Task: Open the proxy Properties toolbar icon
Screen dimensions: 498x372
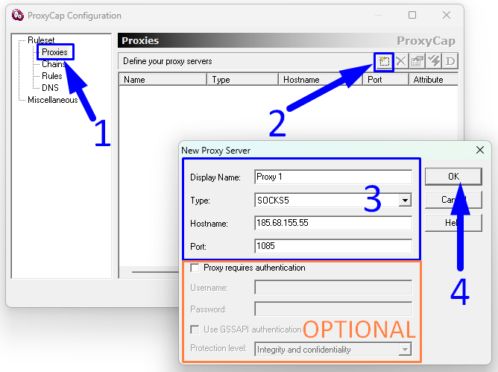Action: [417, 61]
